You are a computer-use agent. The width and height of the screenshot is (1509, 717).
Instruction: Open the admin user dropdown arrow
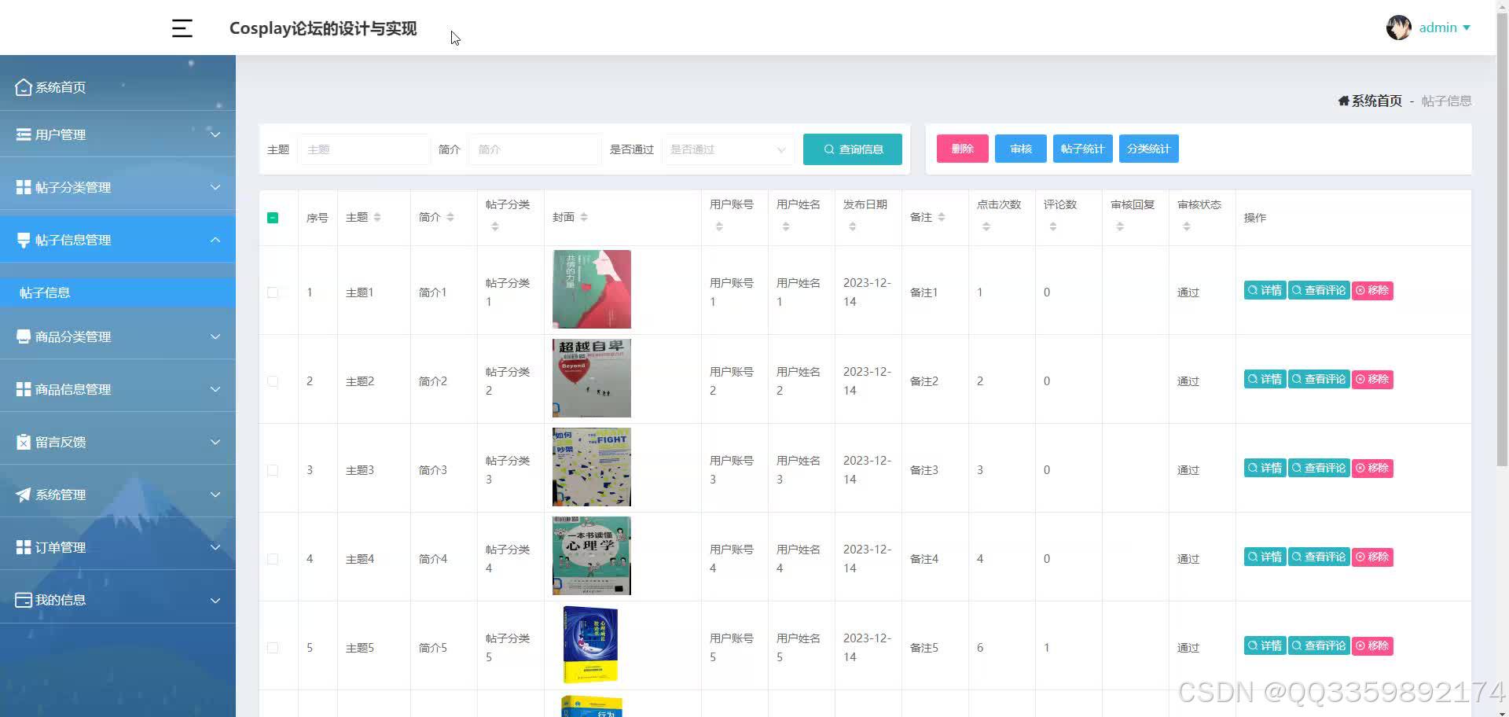[x=1467, y=28]
